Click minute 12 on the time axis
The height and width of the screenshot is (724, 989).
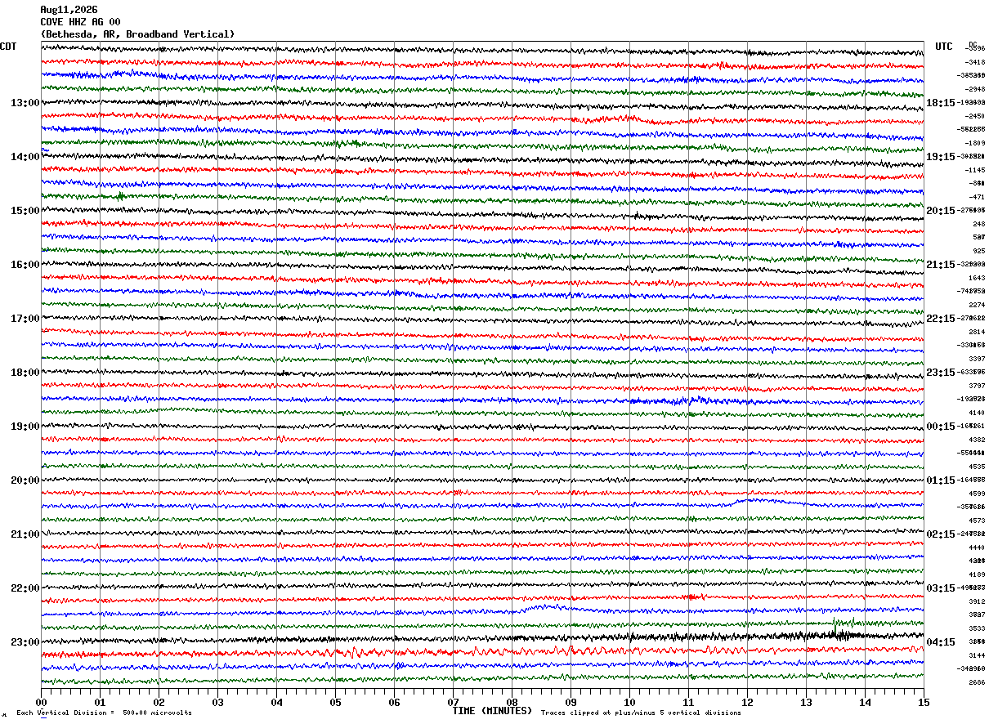[747, 702]
